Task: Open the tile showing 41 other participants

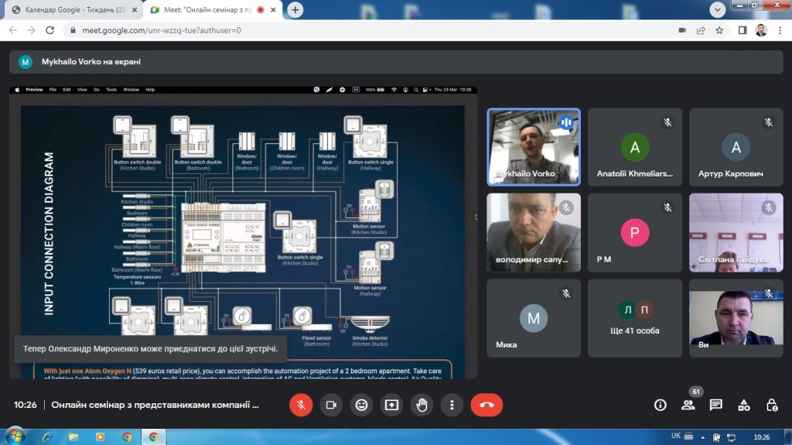Action: pos(634,318)
